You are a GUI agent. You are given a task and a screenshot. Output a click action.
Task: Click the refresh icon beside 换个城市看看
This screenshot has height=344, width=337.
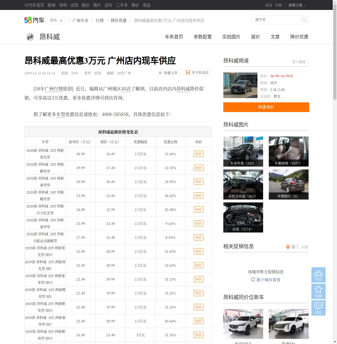tap(253, 280)
